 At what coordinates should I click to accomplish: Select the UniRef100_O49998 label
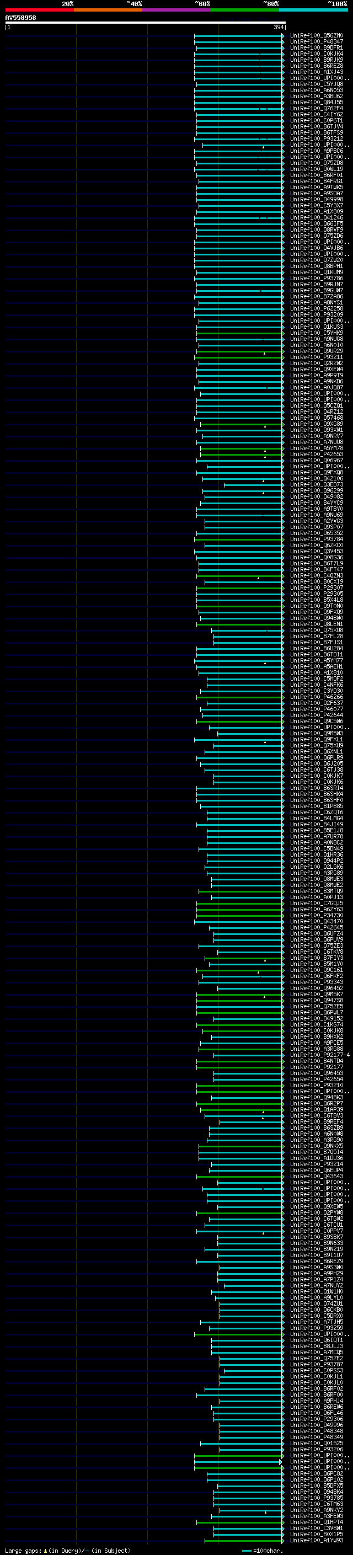pos(317,199)
